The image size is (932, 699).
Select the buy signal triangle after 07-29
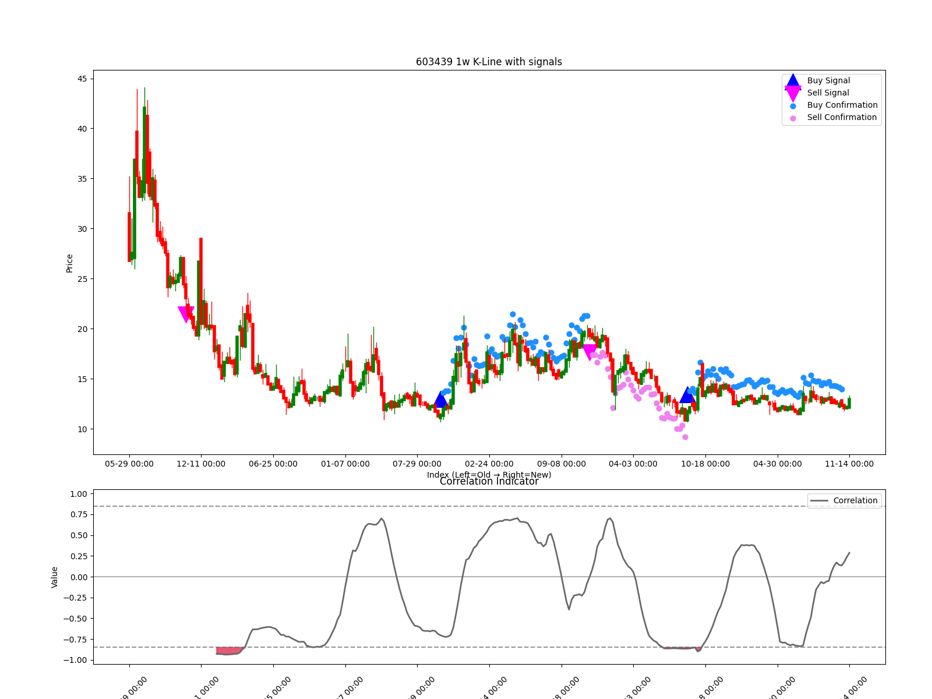pos(441,400)
